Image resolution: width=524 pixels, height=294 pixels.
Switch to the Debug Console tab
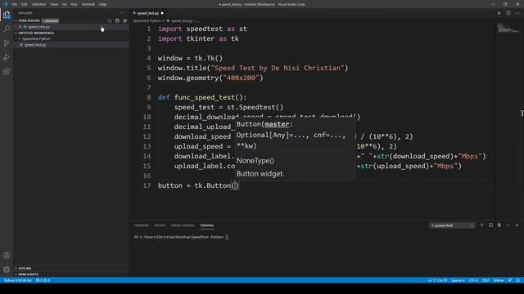coord(183,225)
